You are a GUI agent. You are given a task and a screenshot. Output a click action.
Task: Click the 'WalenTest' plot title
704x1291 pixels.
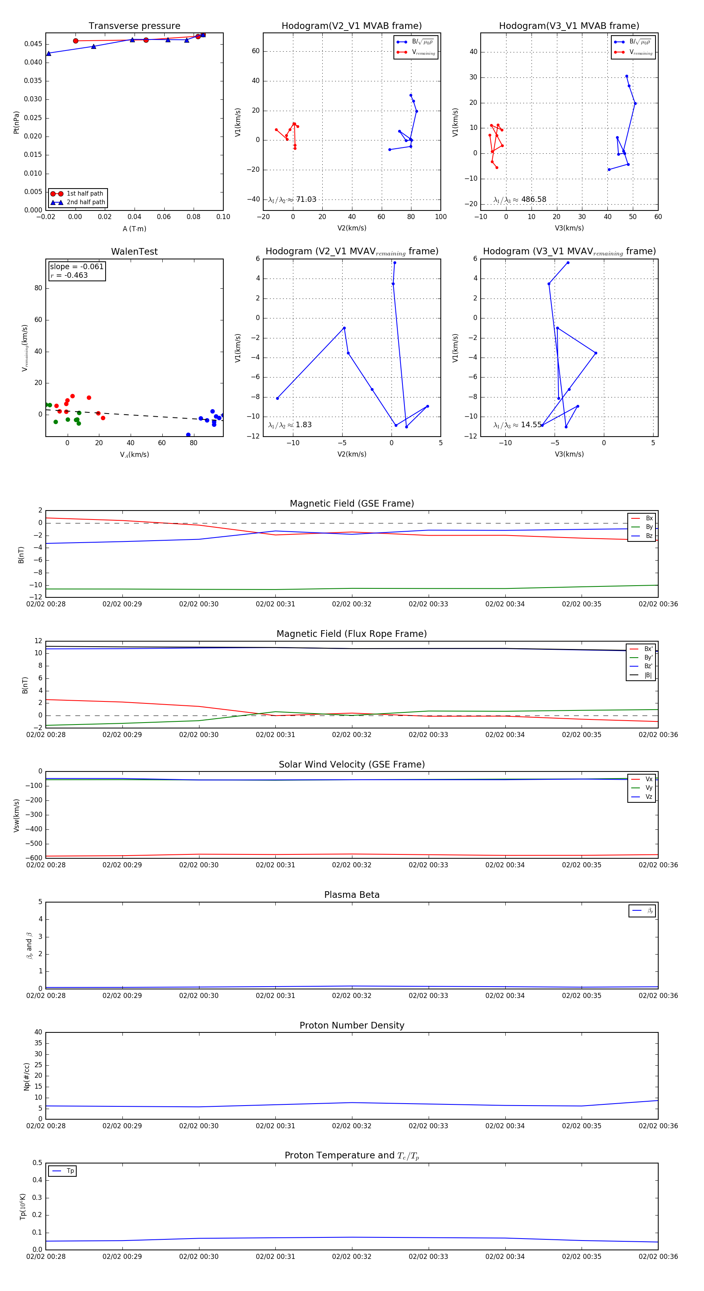click(x=134, y=252)
